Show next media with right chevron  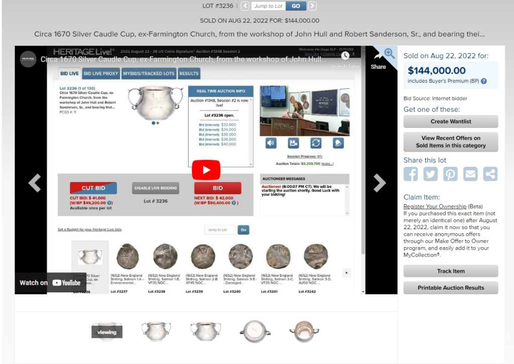coord(379,183)
